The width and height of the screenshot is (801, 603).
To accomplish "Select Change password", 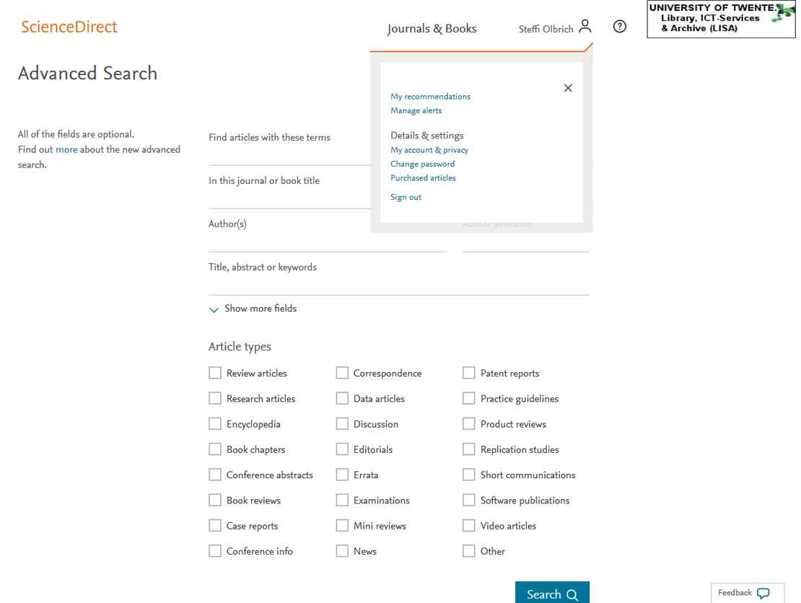I will click(422, 164).
